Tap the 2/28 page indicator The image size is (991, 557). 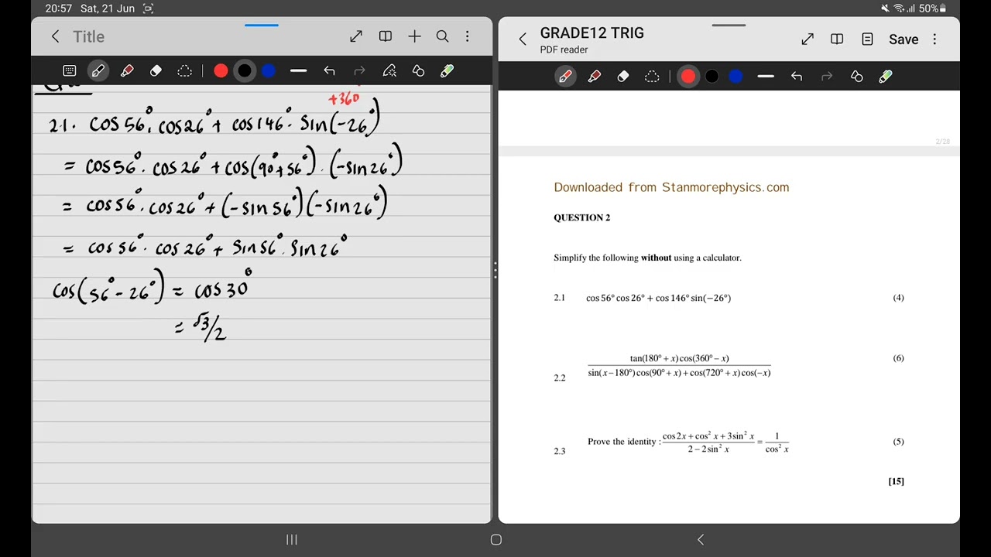[942, 142]
